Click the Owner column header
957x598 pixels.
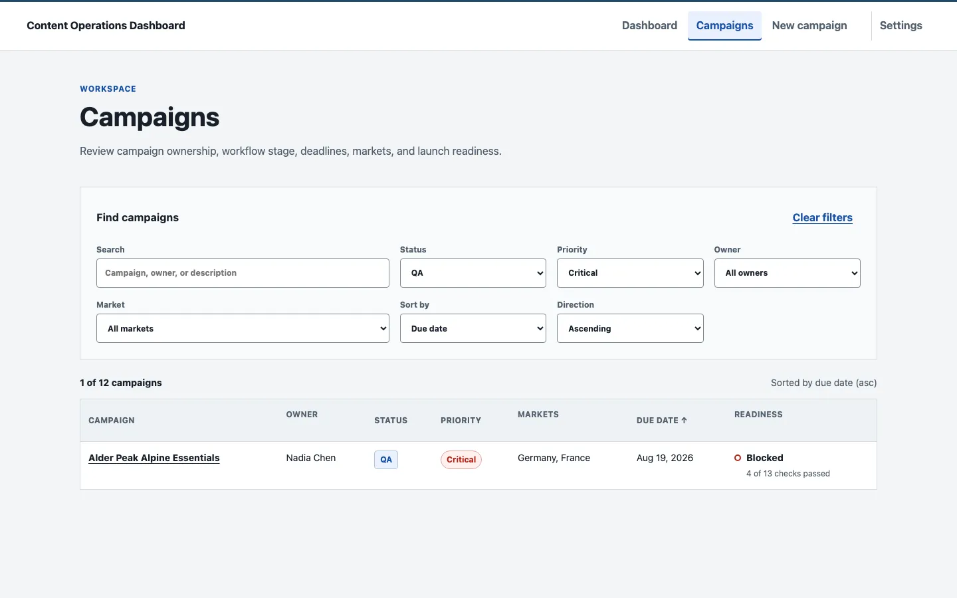coord(302,415)
